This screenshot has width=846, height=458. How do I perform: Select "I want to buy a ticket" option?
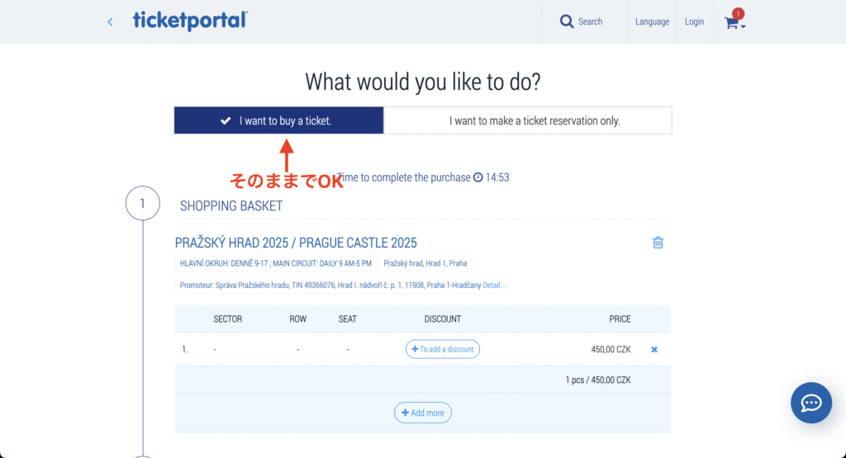[278, 120]
